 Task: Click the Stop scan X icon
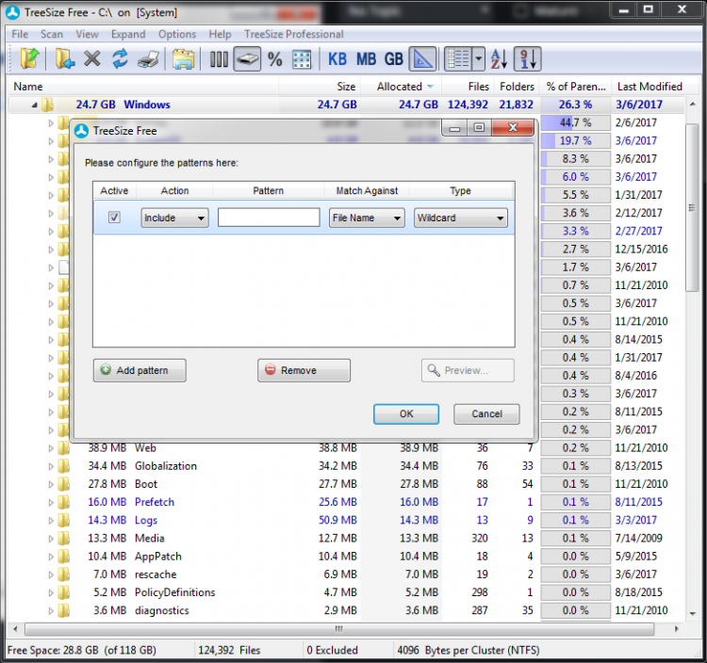point(91,59)
